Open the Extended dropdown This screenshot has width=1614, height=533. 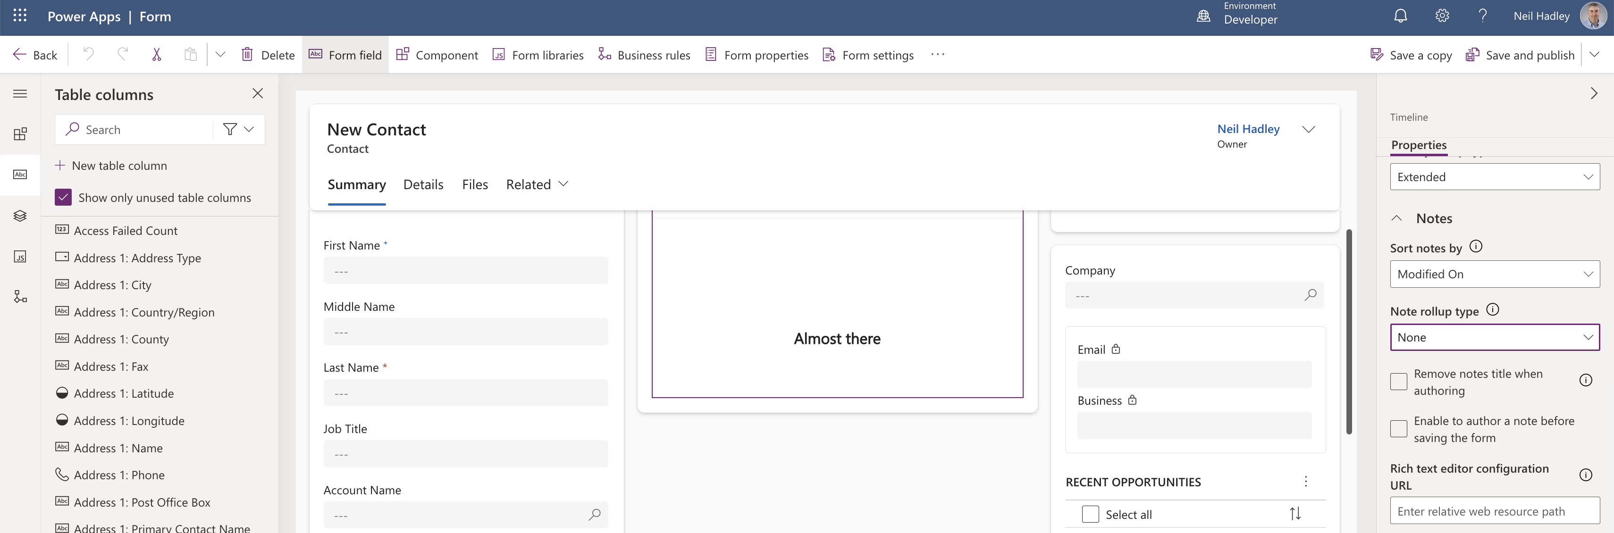1494,177
